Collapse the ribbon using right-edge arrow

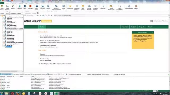tap(169, 11)
